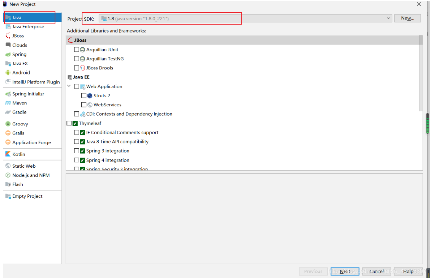Click the WebServices globe icon
The width and height of the screenshot is (430, 278).
(90, 105)
